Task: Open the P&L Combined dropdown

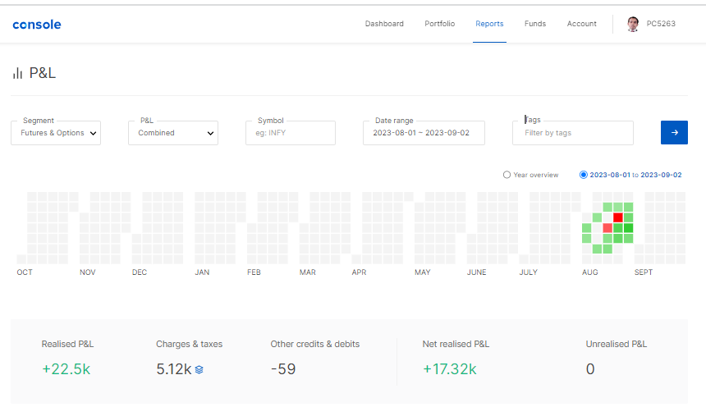Action: click(x=173, y=133)
